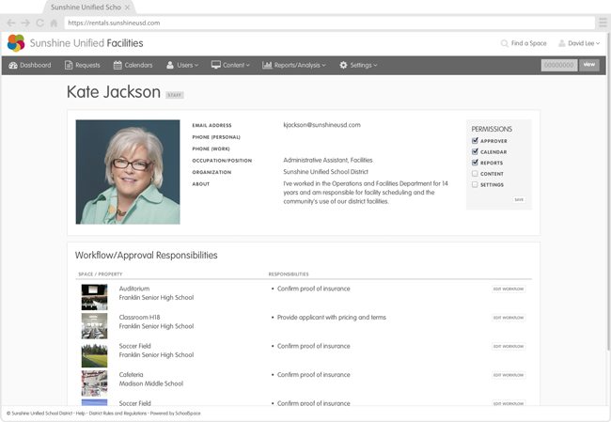Screen dimensions: 611x422
Task: Click the Settings gear icon
Action: (x=343, y=65)
